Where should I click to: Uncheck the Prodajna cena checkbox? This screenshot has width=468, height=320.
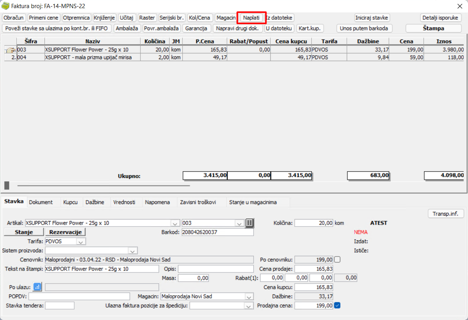(337, 305)
